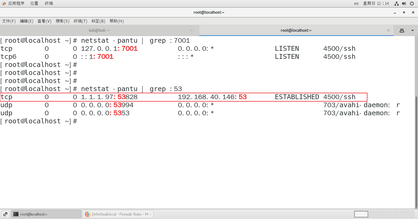Click the LISTEN state in tcp6 row

(287, 57)
